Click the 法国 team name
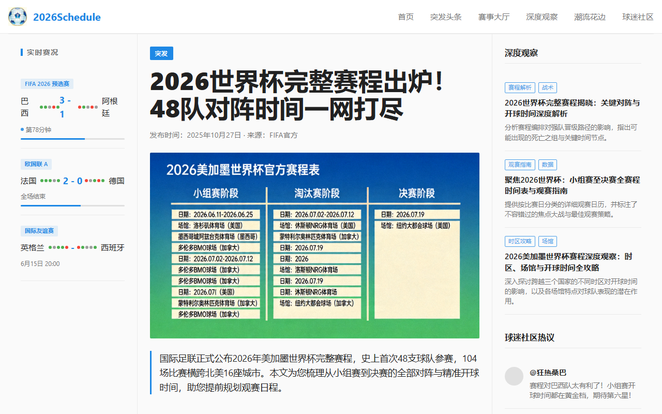The height and width of the screenshot is (414, 662). pos(28,181)
